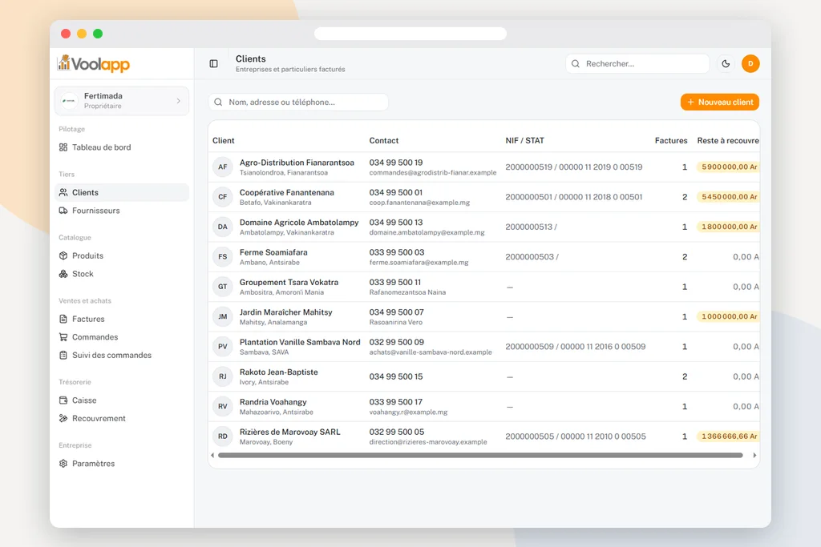The height and width of the screenshot is (547, 821).
Task: Toggle the sidebar collapse icon
Action: pyautogui.click(x=213, y=64)
